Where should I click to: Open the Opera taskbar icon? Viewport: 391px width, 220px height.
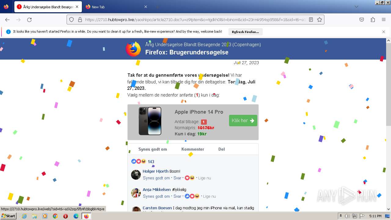[66, 216]
